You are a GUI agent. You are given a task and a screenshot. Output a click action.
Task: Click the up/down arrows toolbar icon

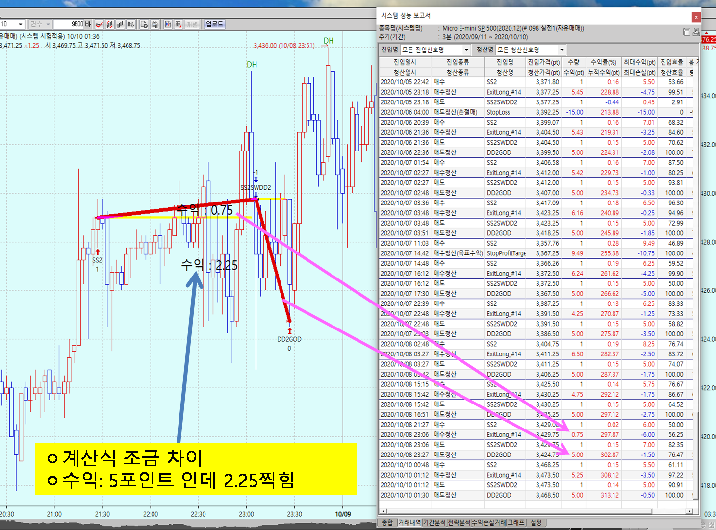tap(131, 24)
